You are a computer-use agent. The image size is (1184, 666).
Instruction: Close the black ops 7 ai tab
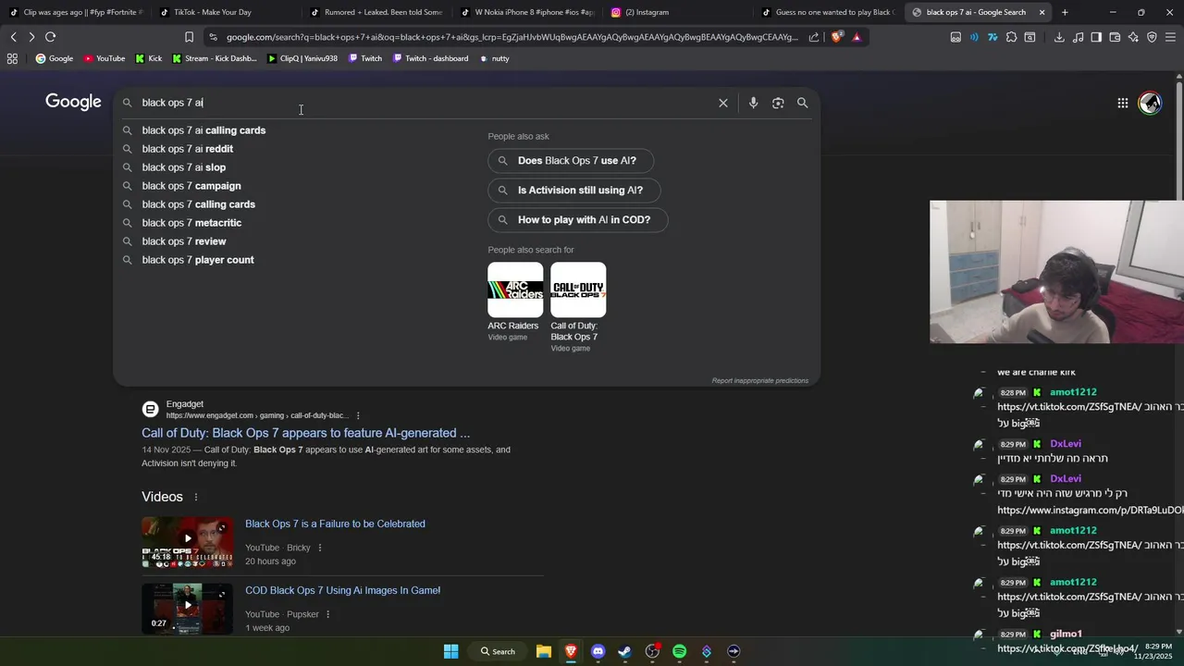(x=1042, y=12)
